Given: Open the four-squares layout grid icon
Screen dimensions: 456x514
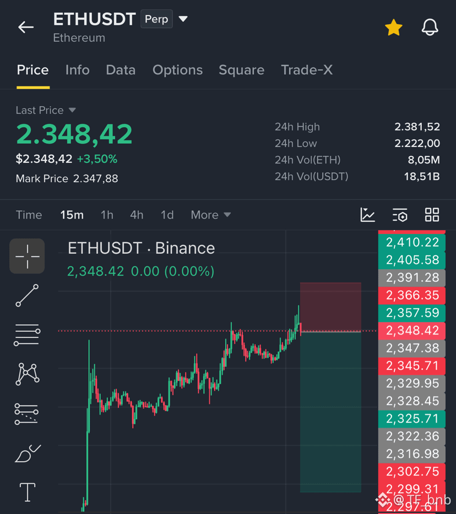Looking at the screenshot, I should 432,215.
